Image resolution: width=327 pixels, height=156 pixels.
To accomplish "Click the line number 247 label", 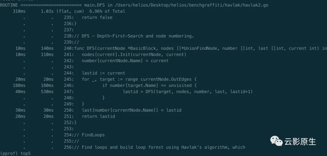I will click(x=69, y=92).
